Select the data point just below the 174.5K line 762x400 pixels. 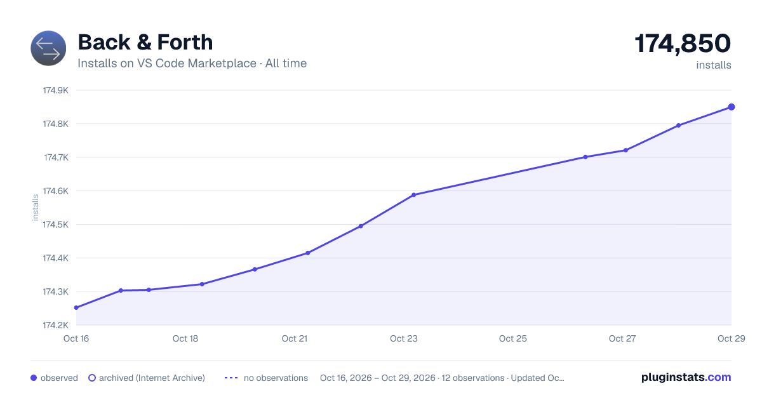click(361, 226)
